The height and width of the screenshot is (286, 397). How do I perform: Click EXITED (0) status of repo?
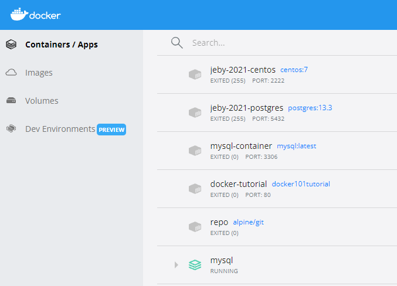[225, 233]
